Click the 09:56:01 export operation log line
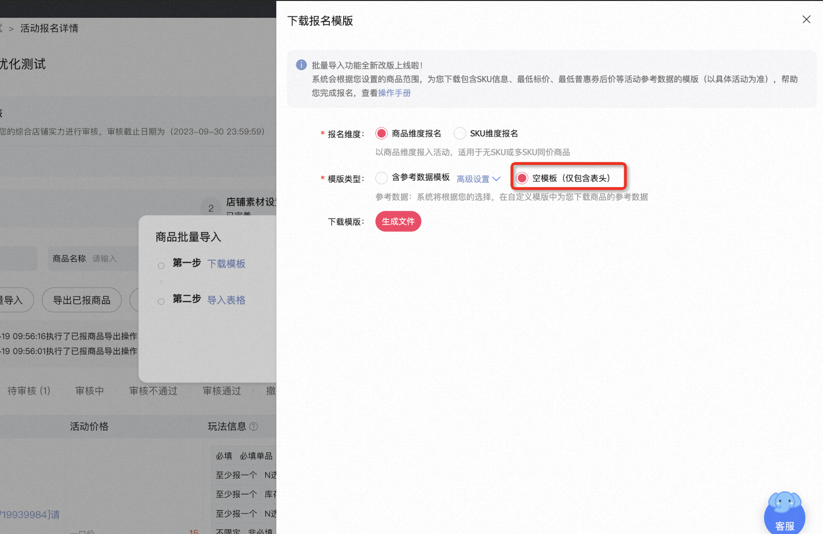 pyautogui.click(x=69, y=351)
